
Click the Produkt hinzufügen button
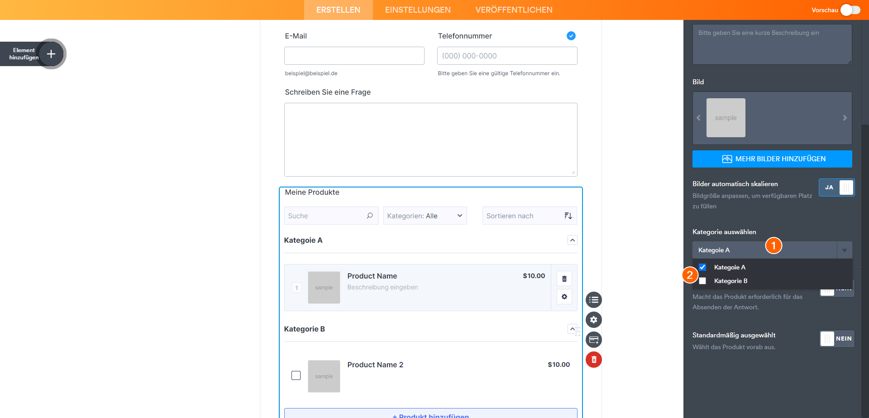click(431, 413)
